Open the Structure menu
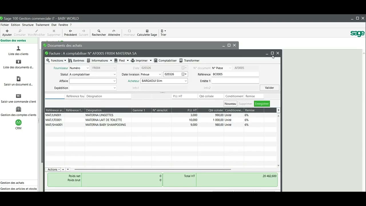This screenshot has height=206, width=366. coord(28,25)
